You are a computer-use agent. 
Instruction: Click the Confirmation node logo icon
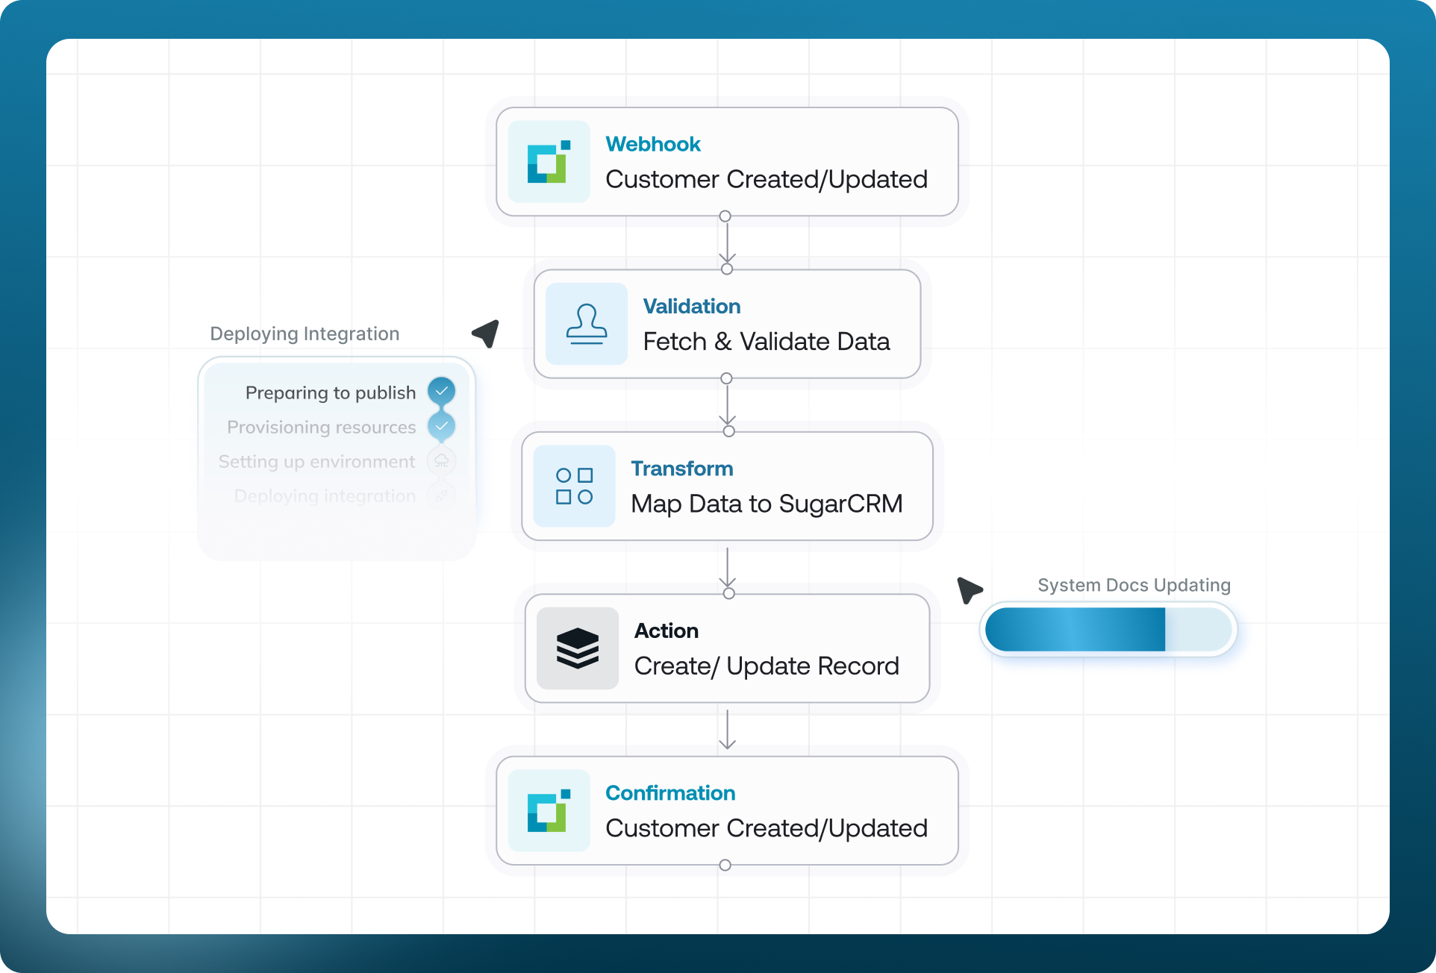click(549, 811)
